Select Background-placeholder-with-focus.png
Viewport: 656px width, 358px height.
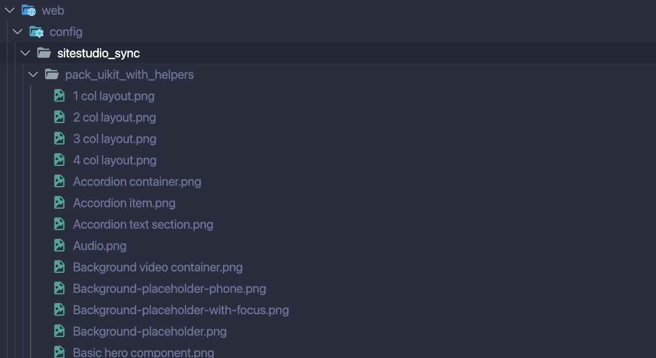[181, 309]
